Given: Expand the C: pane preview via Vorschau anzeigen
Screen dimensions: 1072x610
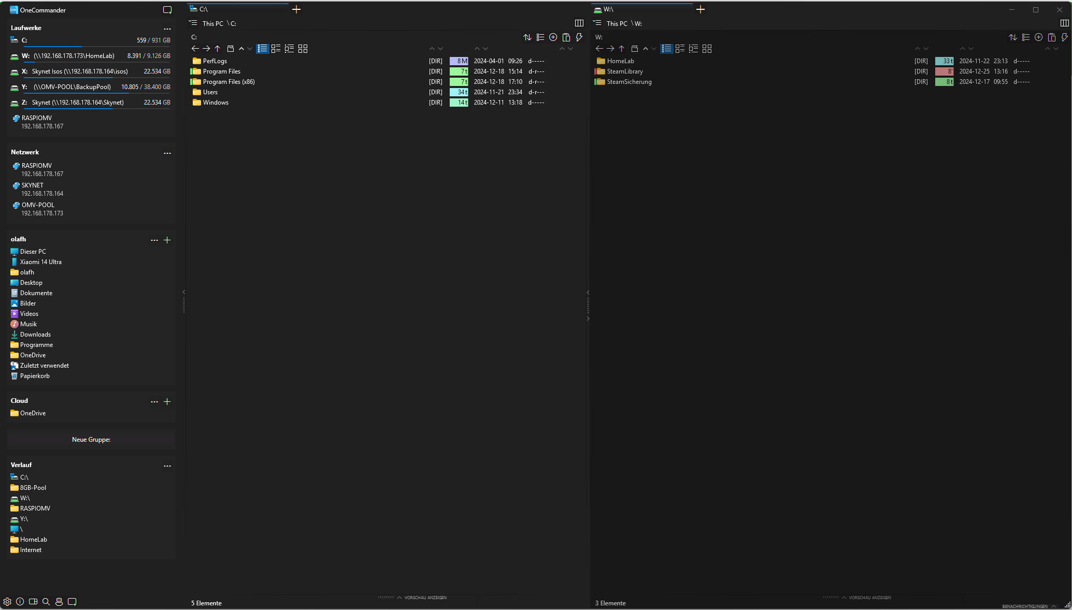Looking at the screenshot, I should [x=422, y=598].
